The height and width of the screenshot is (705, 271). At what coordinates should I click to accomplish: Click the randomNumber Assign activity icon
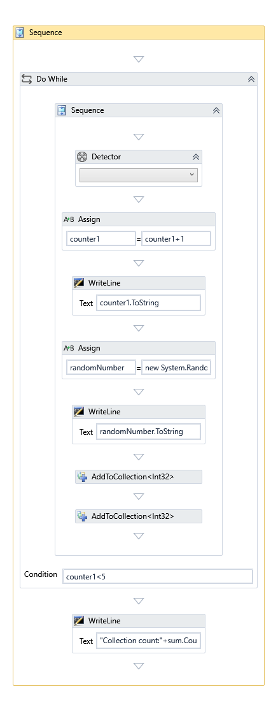[x=69, y=348]
